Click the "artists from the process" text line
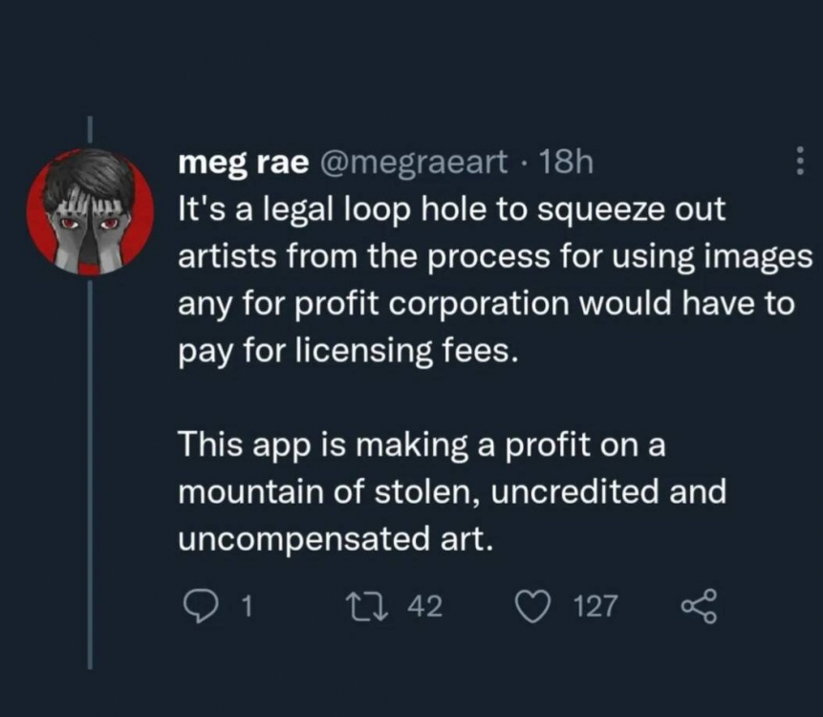This screenshot has width=823, height=717. pos(495,257)
